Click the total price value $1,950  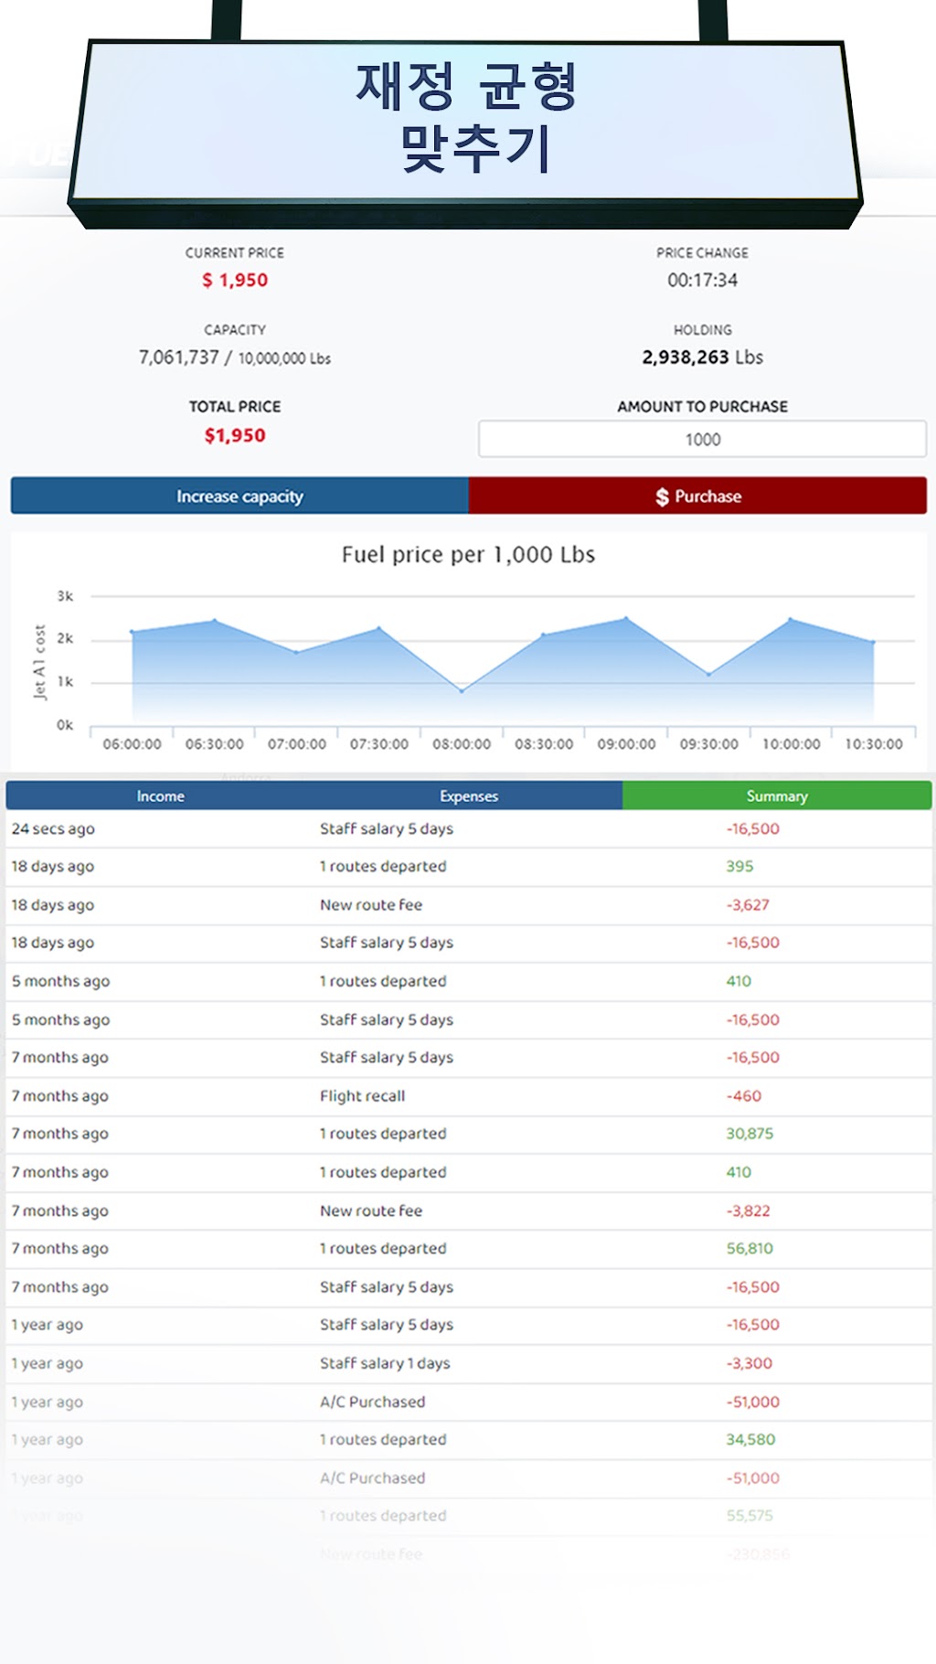pyautogui.click(x=235, y=435)
